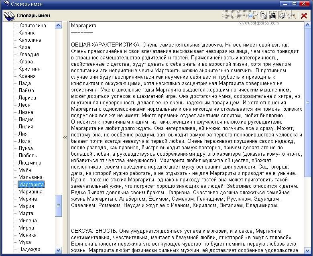Select the name Карина
Viewport: 313px width, 256px height.
tap(27, 33)
